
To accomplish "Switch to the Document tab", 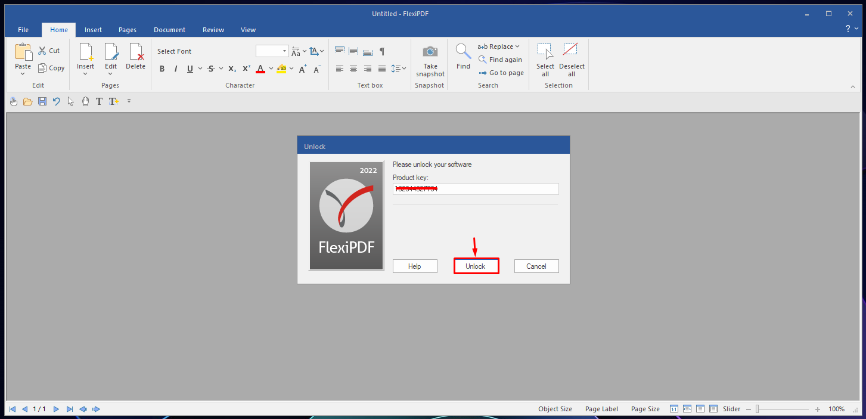I will (x=169, y=30).
